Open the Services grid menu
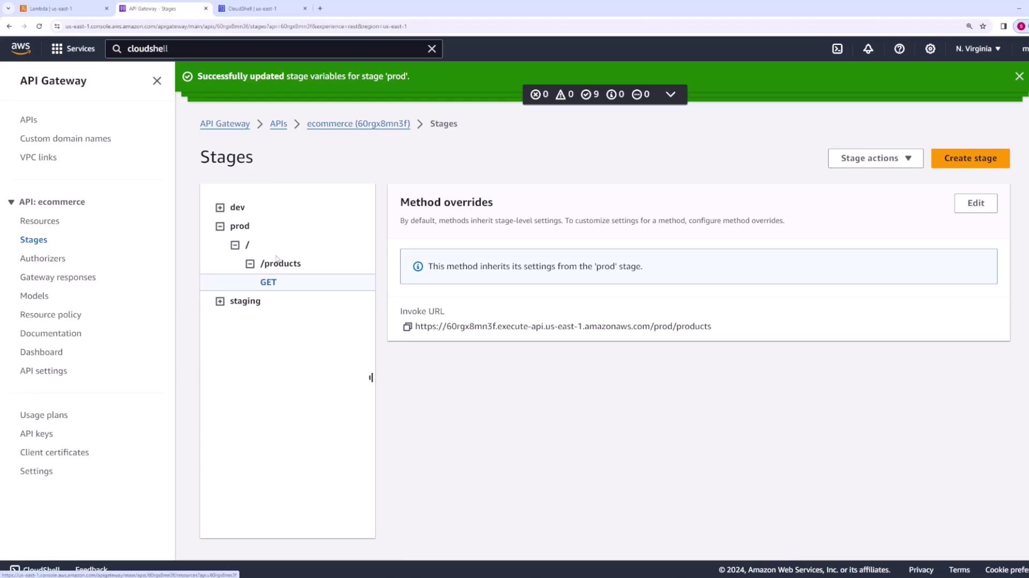This screenshot has width=1029, height=578. pyautogui.click(x=73, y=49)
